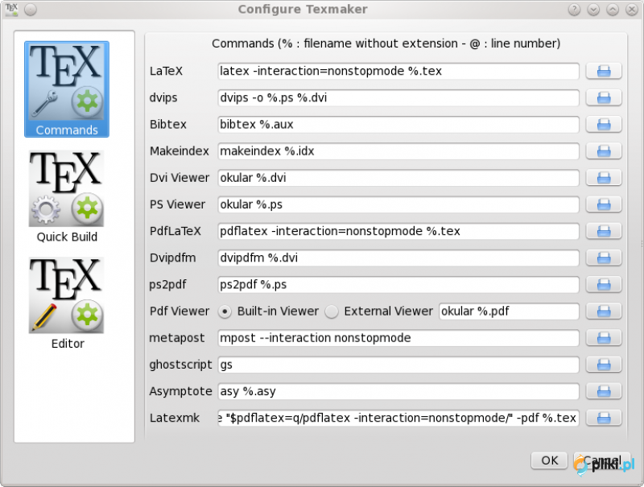Browse for the PS Viewer program

[x=603, y=204]
